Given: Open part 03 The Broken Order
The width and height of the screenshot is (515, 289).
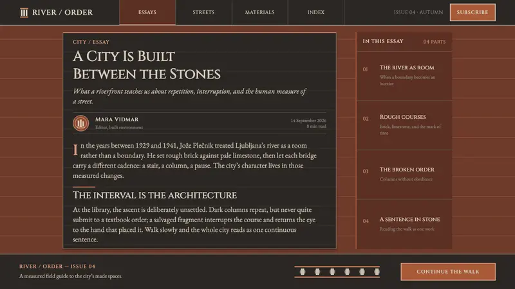Looking at the screenshot, I should tap(404, 175).
